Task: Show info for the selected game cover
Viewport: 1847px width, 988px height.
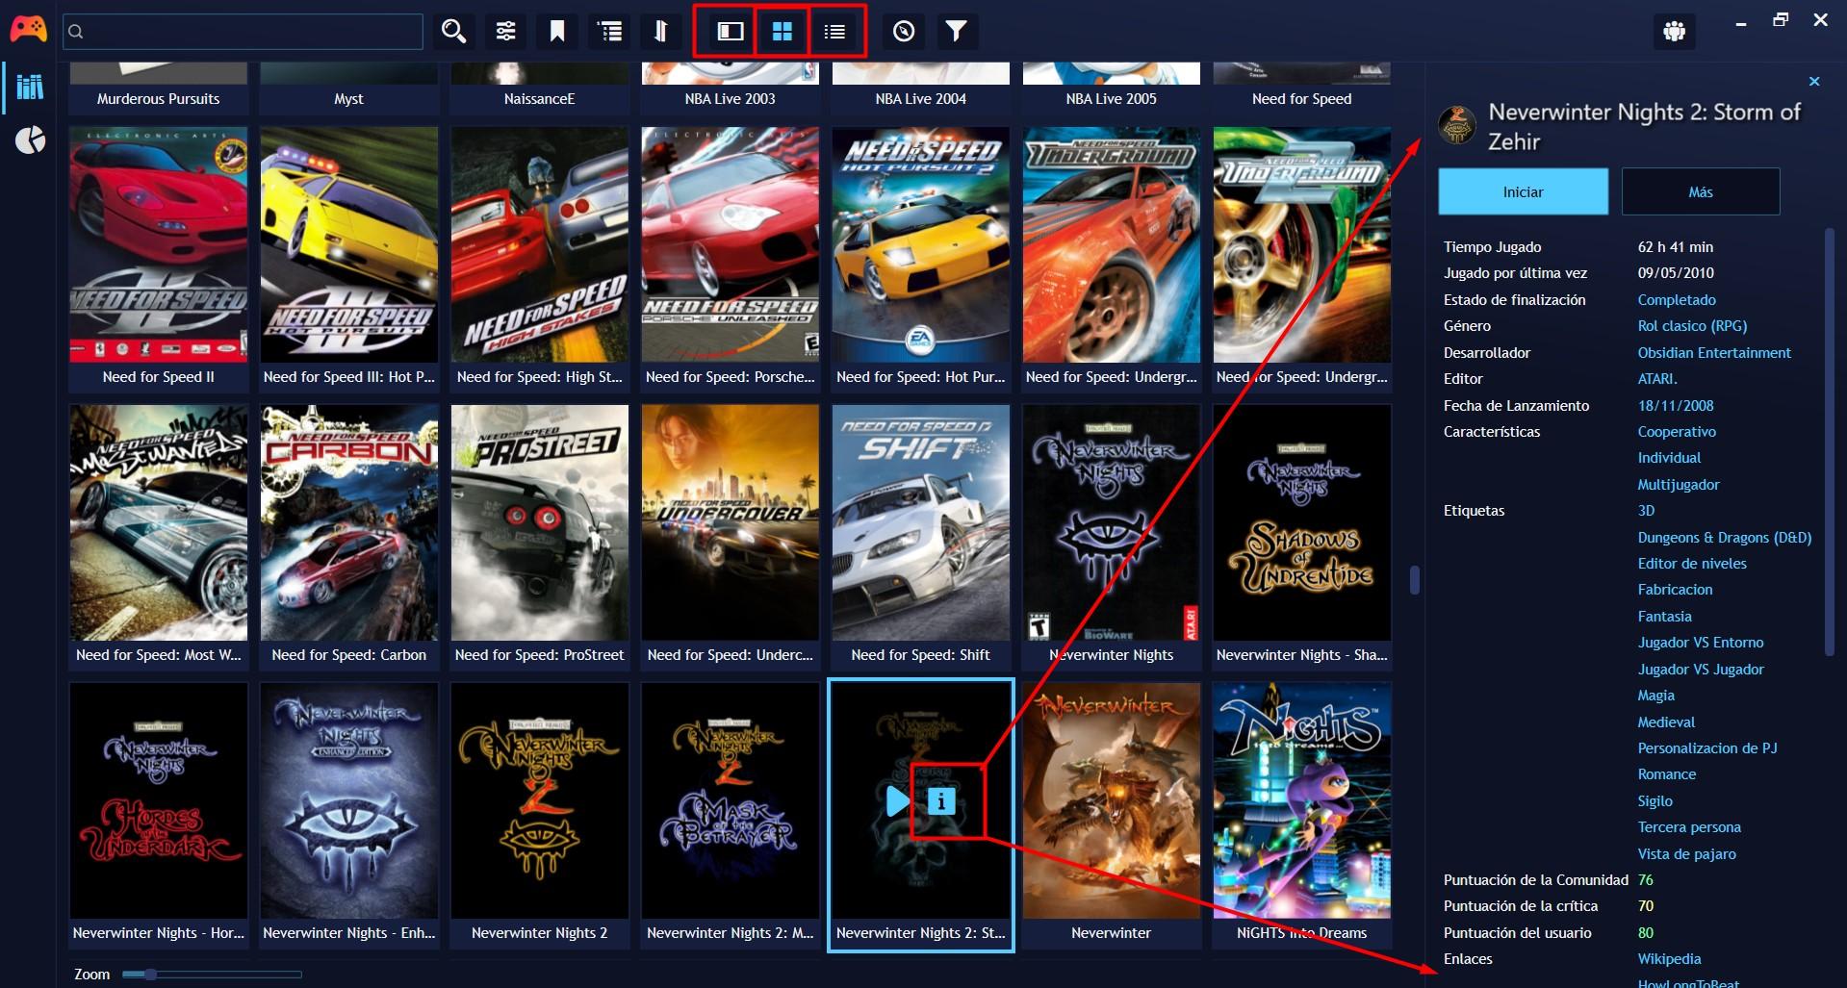Action: click(x=941, y=800)
